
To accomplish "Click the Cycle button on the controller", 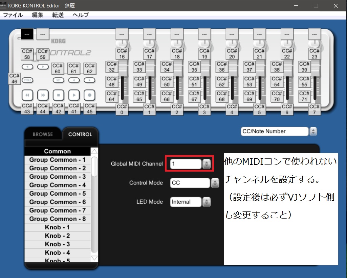I will 28,80.
